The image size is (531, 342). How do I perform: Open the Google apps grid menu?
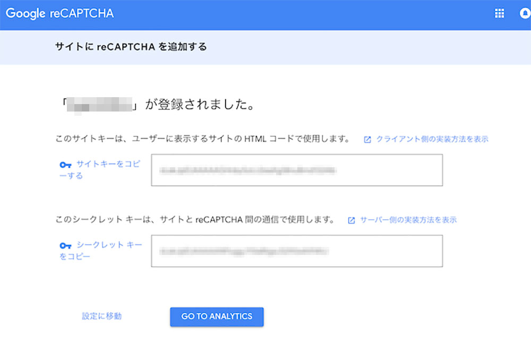[x=499, y=14]
